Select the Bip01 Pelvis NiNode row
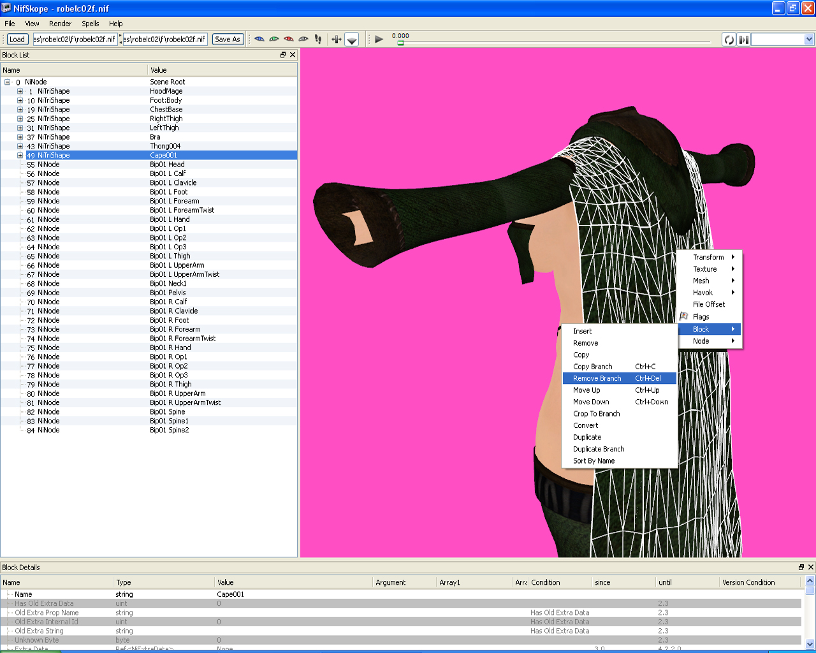 tap(168, 293)
